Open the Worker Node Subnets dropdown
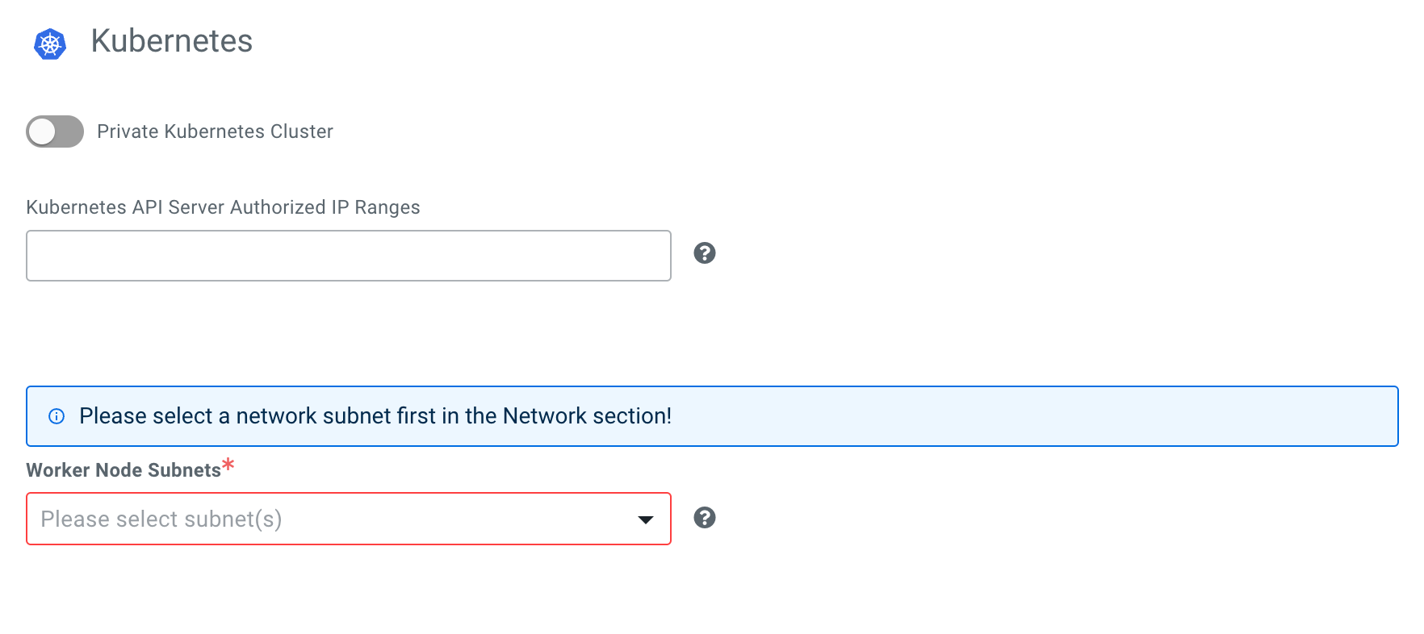1424x634 pixels. pyautogui.click(x=347, y=519)
